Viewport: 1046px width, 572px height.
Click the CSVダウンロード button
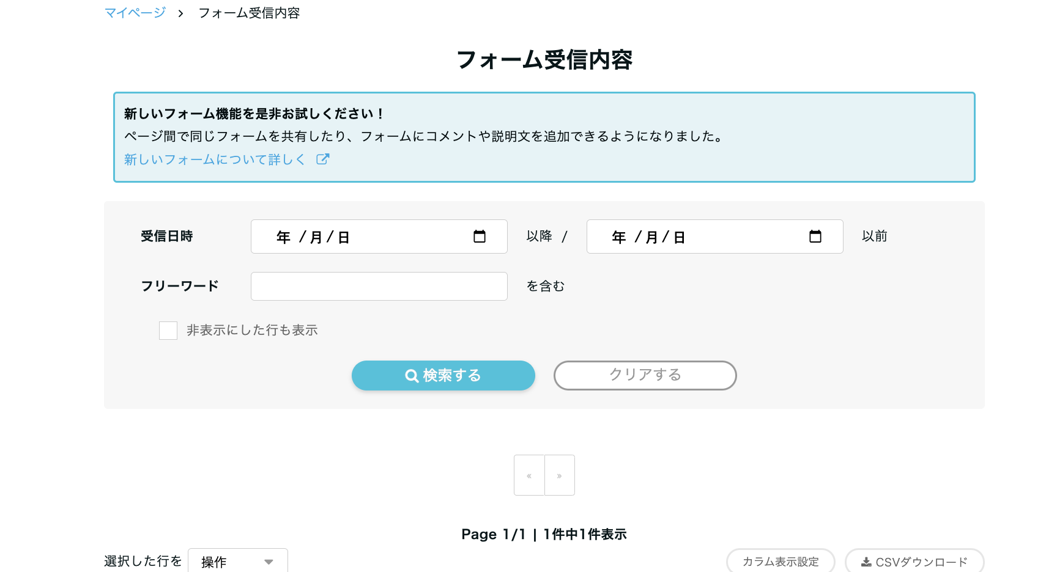pos(914,561)
